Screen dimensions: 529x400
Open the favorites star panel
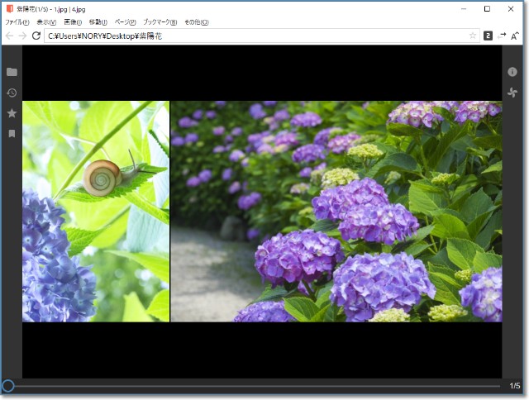(x=12, y=113)
